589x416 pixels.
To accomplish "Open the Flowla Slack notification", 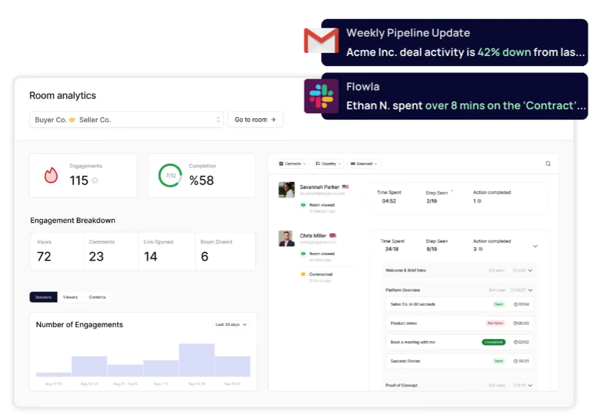I will 454,96.
